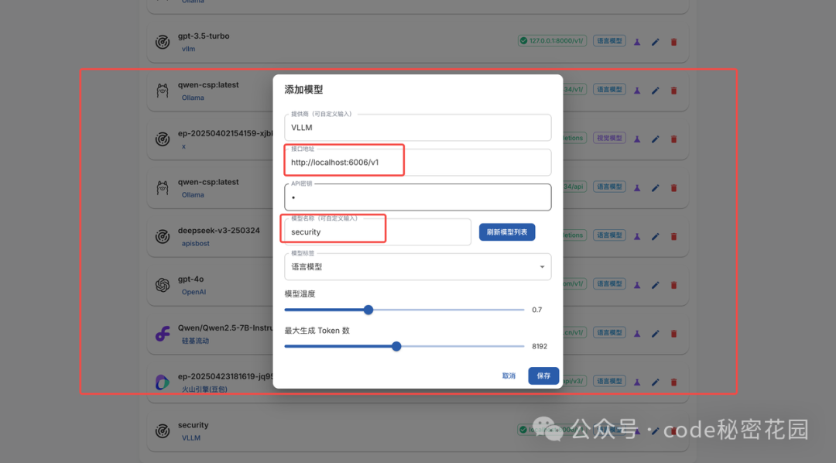Click 取消 to cancel adding the model

pos(509,376)
